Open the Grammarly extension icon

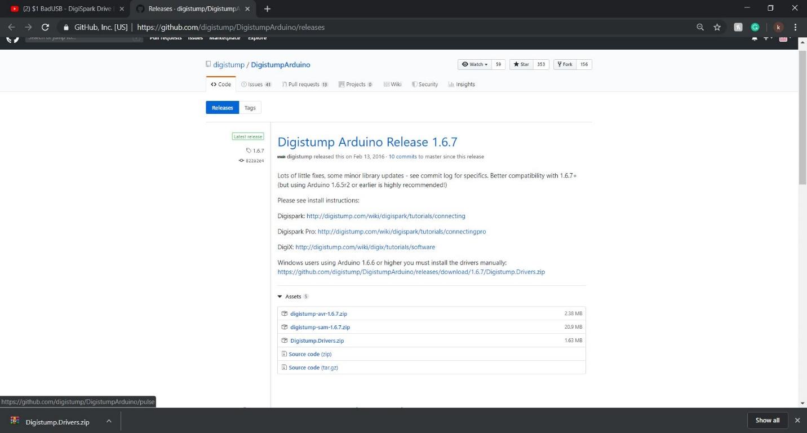755,27
